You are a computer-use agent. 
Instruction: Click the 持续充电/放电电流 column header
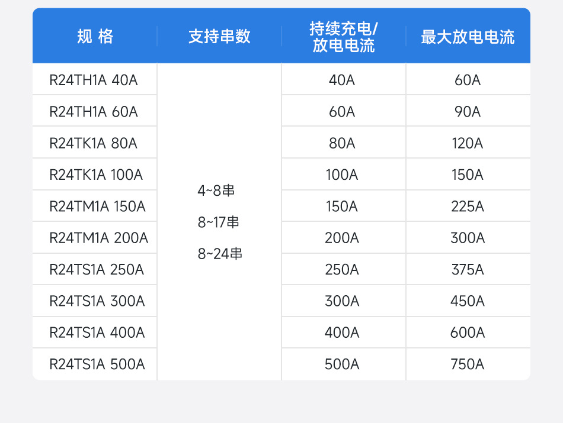point(344,37)
